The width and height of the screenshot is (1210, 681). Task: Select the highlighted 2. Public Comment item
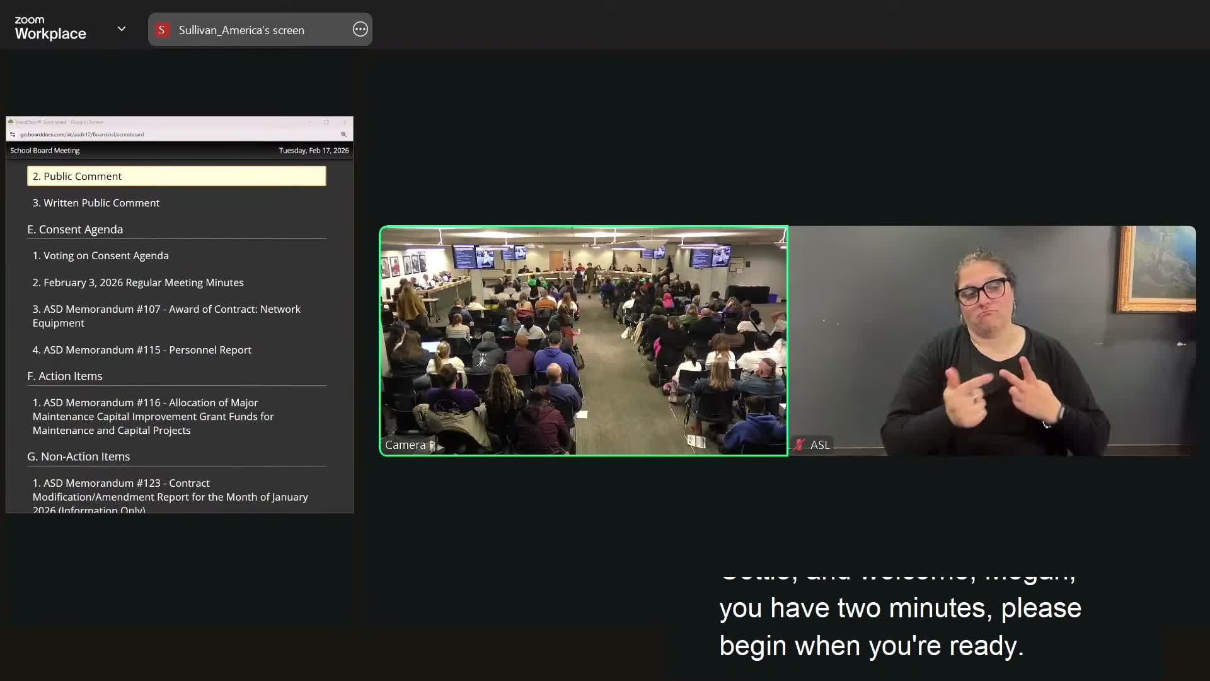click(x=176, y=176)
